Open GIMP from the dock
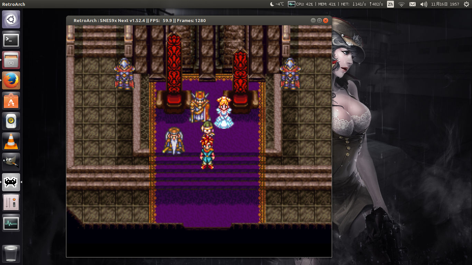Screen dimensions: 472x265 (11, 162)
